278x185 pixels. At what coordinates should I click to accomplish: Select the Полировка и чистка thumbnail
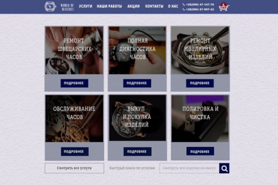point(200,118)
